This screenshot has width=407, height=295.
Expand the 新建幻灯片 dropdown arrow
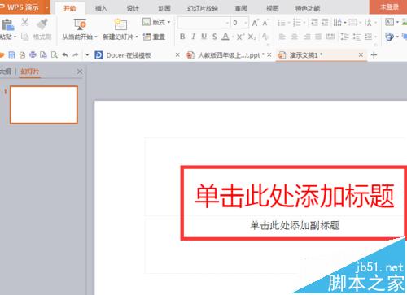coord(137,37)
